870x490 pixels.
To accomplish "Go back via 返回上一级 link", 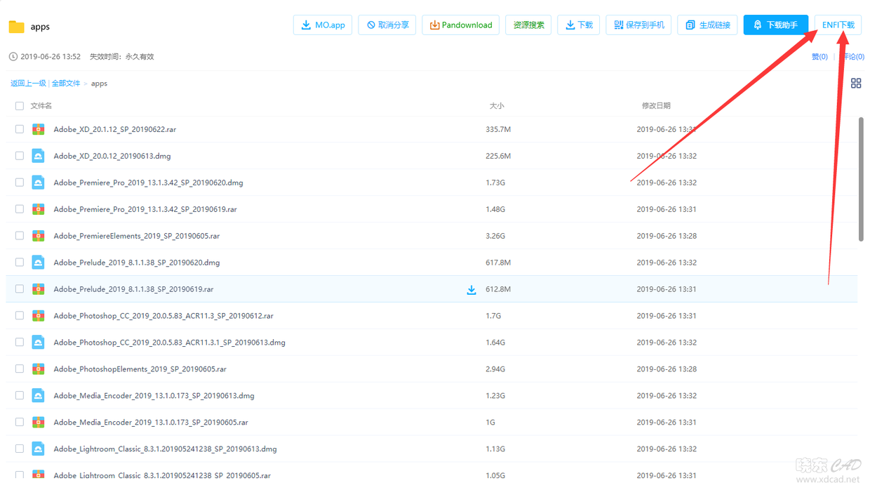I will tap(28, 84).
